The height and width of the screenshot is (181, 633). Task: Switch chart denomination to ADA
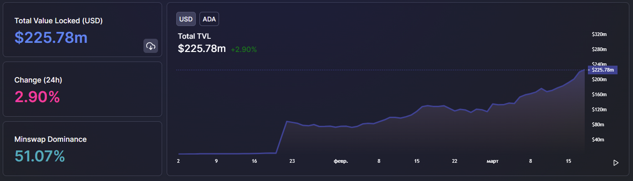pos(209,19)
